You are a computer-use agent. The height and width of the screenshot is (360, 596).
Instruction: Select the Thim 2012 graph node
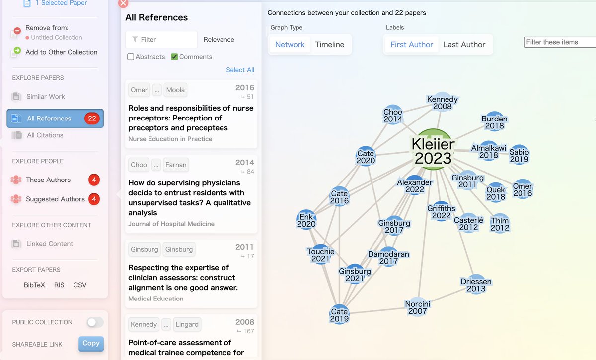pos(500,224)
